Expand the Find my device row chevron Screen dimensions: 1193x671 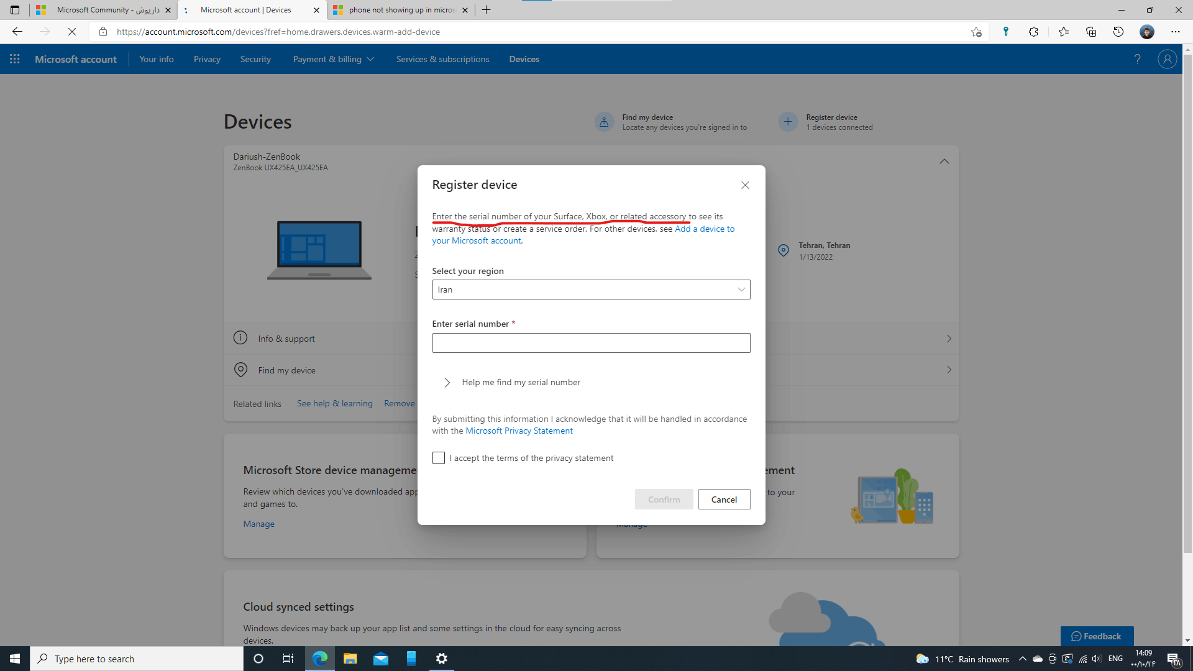coord(949,370)
